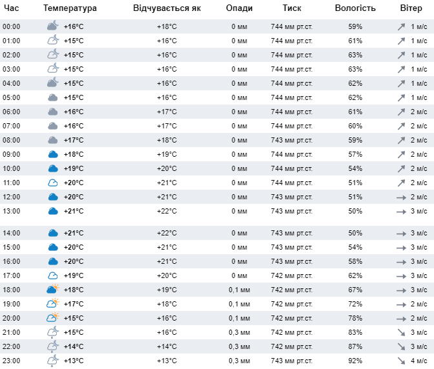
Task: Click the rain icon at 23:00
Action: point(53,361)
